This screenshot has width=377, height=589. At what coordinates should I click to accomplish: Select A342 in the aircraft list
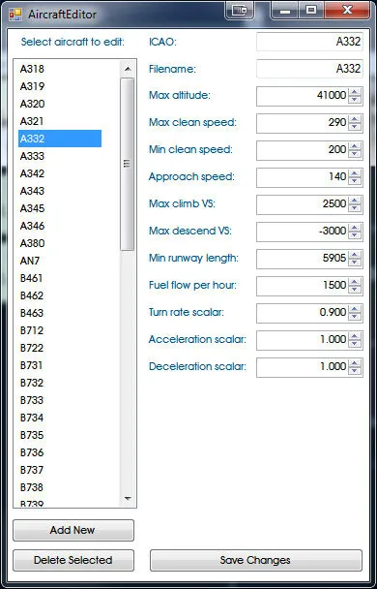click(60, 173)
